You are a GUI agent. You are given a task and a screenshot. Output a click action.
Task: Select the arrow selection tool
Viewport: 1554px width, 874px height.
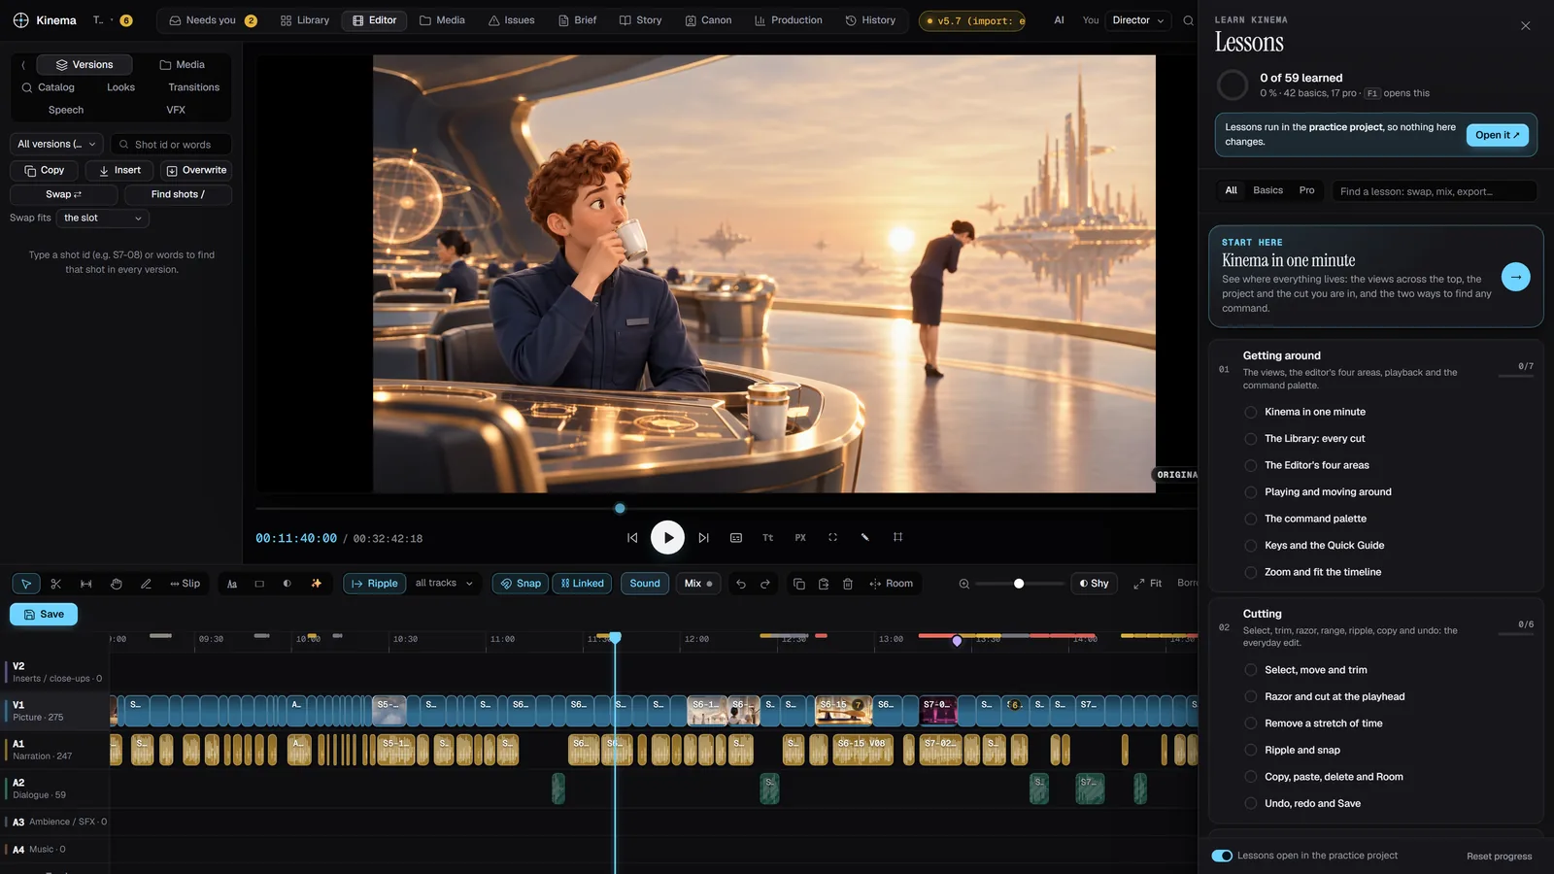25,584
